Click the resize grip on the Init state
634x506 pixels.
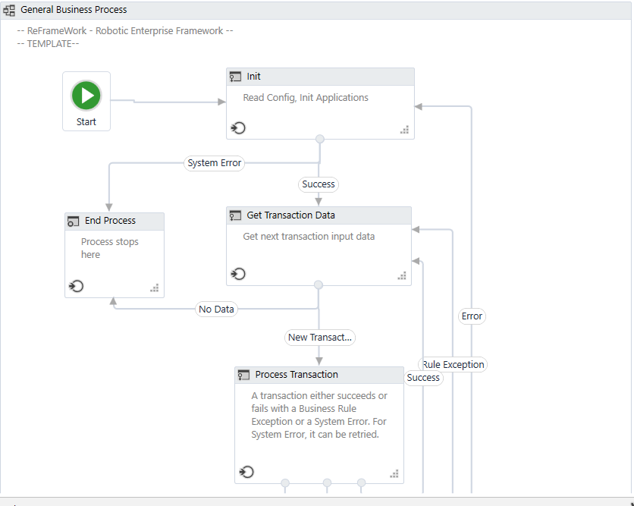[405, 130]
